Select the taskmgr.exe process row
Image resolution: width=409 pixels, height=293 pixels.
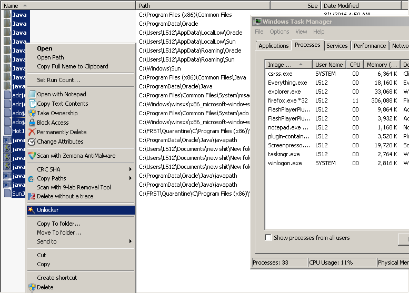point(336,154)
